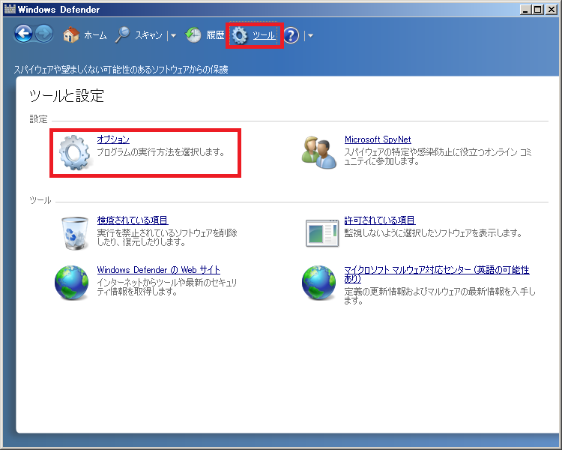Viewport: 562px width, 450px height.
Task: Click globe icon beside Windows Defender Web サイト
Action: [x=71, y=283]
